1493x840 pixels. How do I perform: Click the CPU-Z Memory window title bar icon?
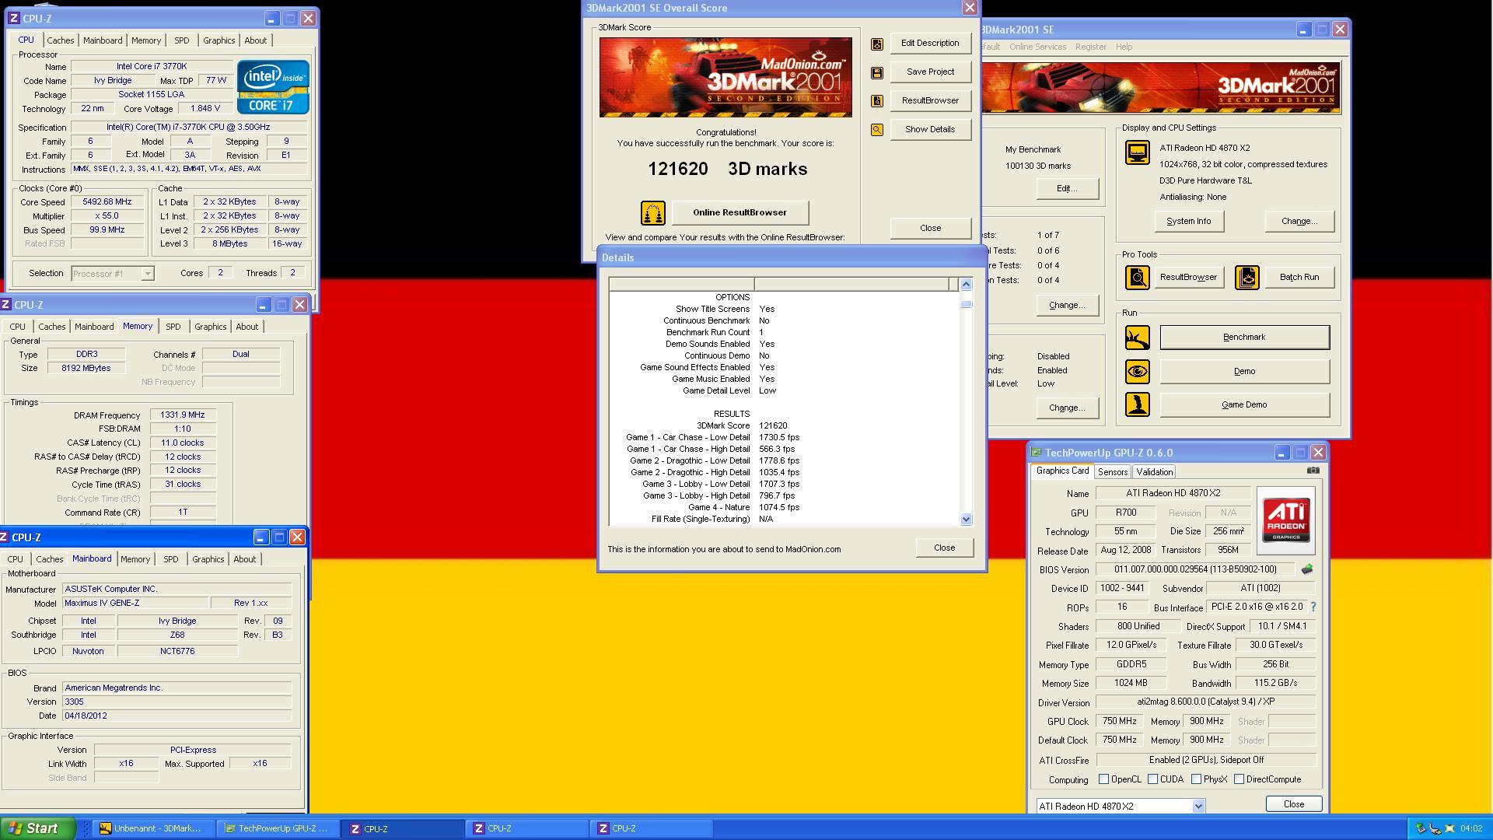click(6, 305)
